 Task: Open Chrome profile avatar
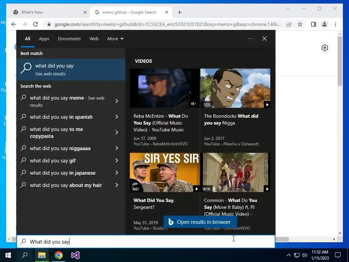pos(324,24)
